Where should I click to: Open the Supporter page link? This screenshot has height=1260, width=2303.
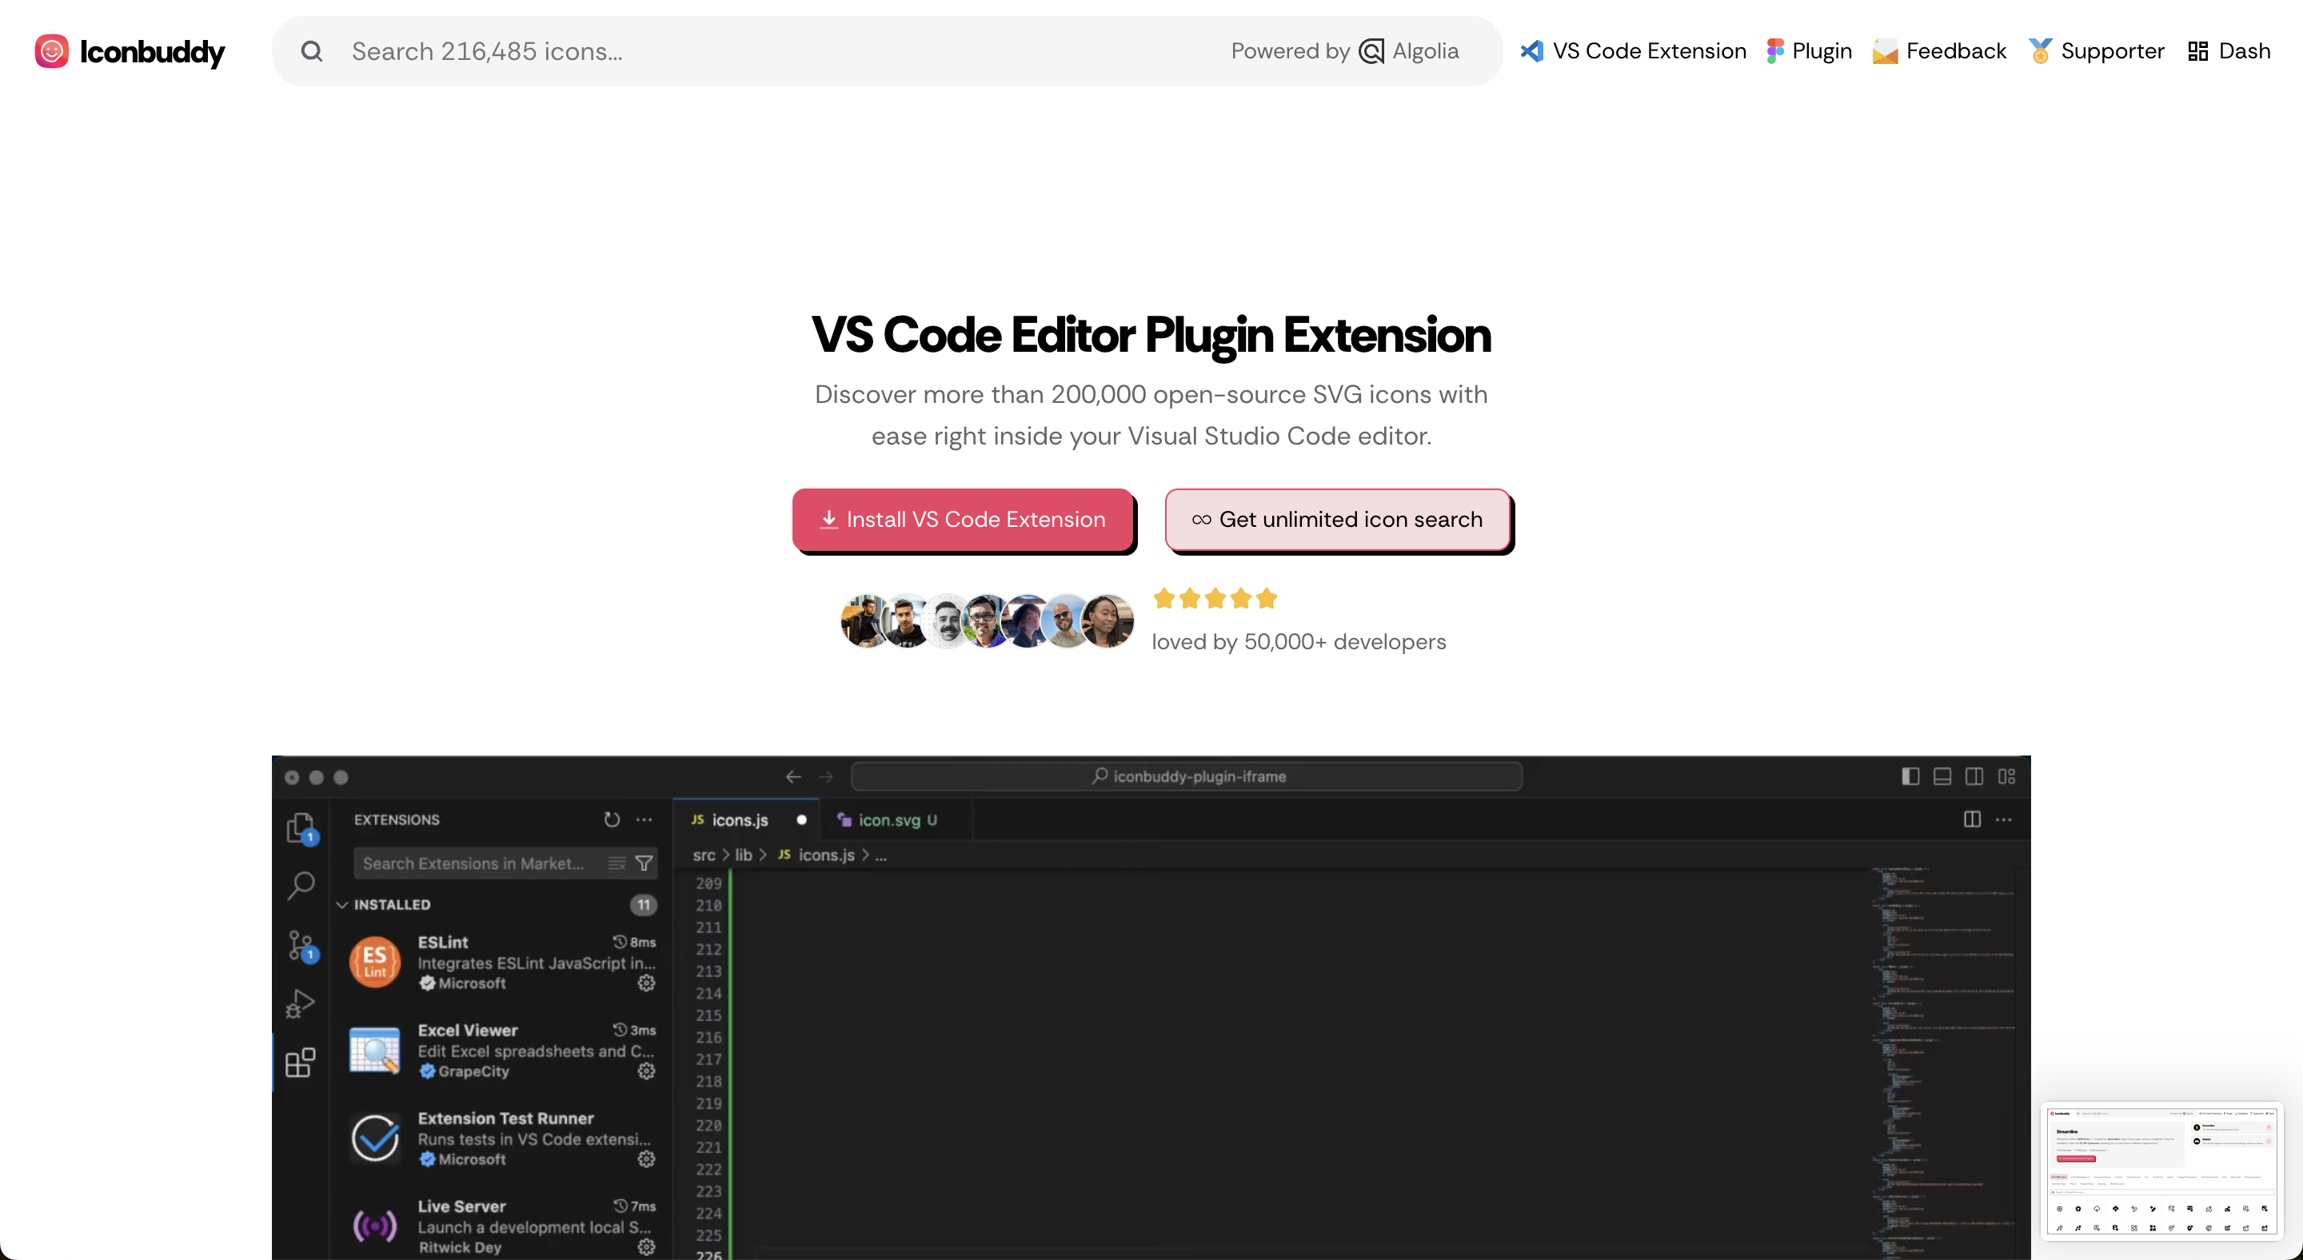coord(2096,51)
